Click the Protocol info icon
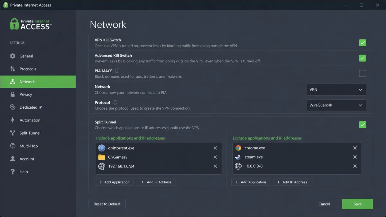This screenshot has width=386, height=217. [x=115, y=103]
